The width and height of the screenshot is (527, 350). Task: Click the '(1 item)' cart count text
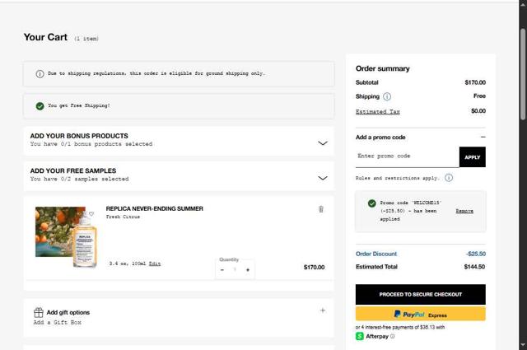86,39
